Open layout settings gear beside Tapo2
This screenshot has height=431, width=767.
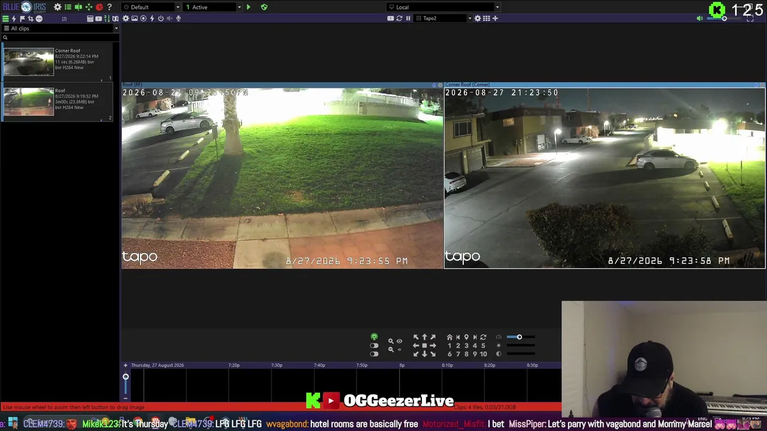point(478,19)
